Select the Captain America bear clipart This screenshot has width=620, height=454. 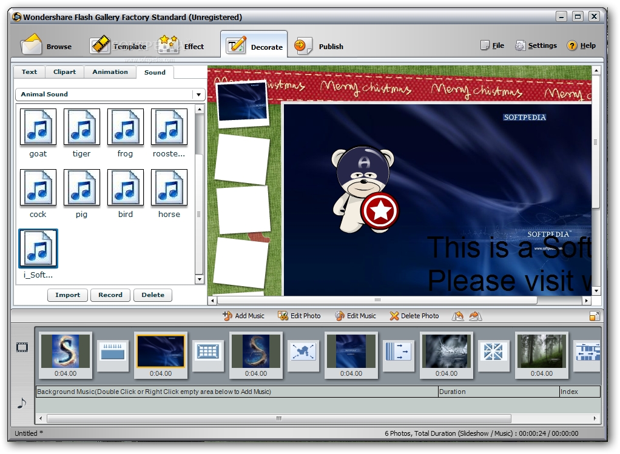[x=365, y=190]
